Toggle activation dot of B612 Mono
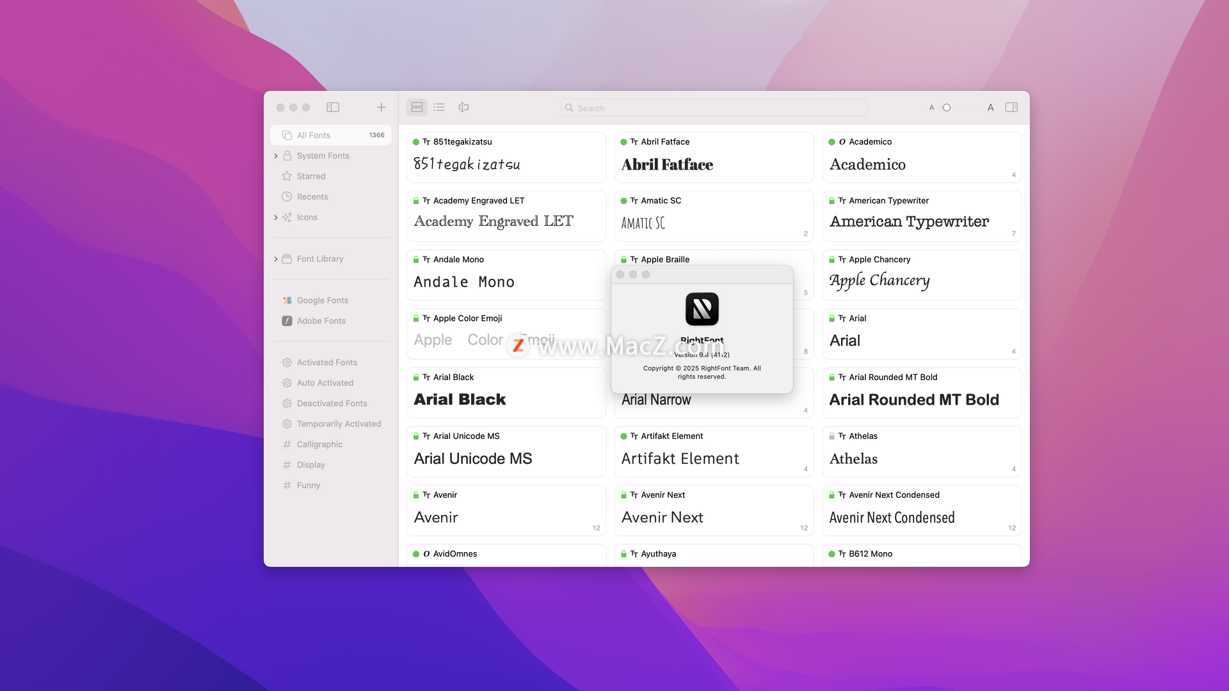The width and height of the screenshot is (1229, 691). coord(831,554)
